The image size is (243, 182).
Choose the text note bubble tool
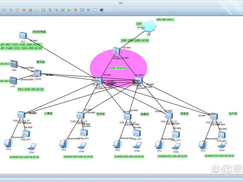(37, 10)
